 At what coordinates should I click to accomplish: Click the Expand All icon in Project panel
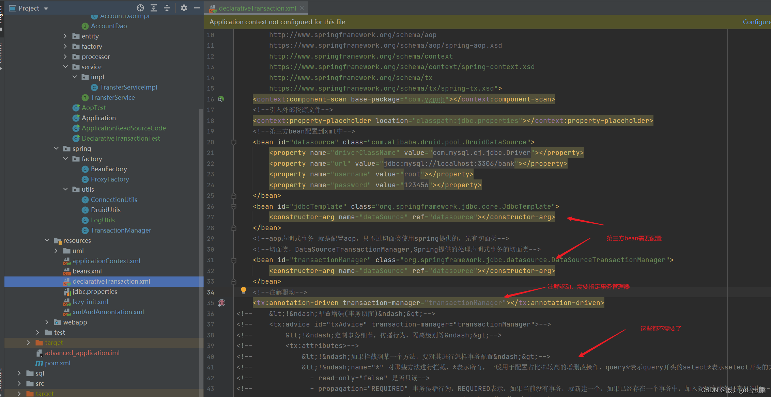pos(154,8)
